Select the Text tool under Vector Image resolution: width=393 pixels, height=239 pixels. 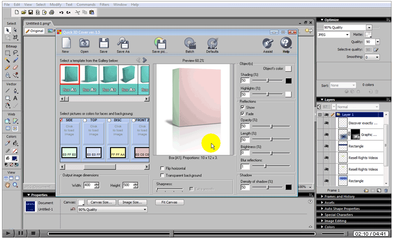pos(15,98)
